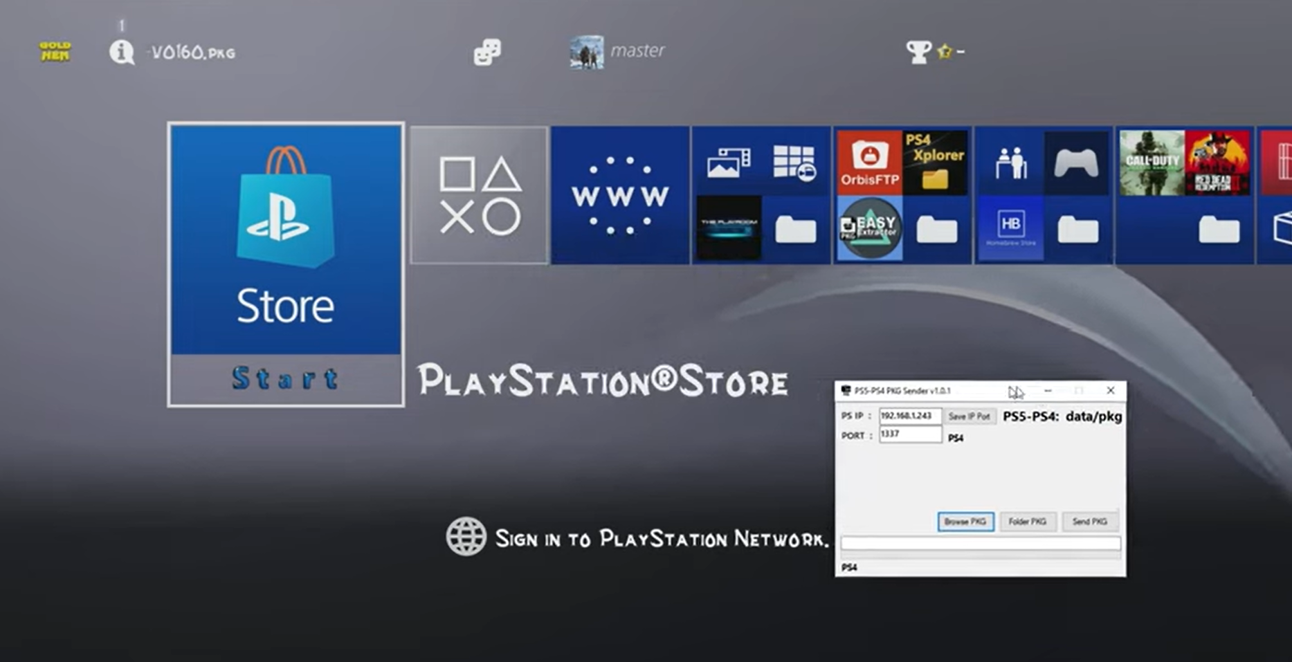The image size is (1292, 662).
Task: Click the Folder PKG button
Action: (x=1028, y=522)
